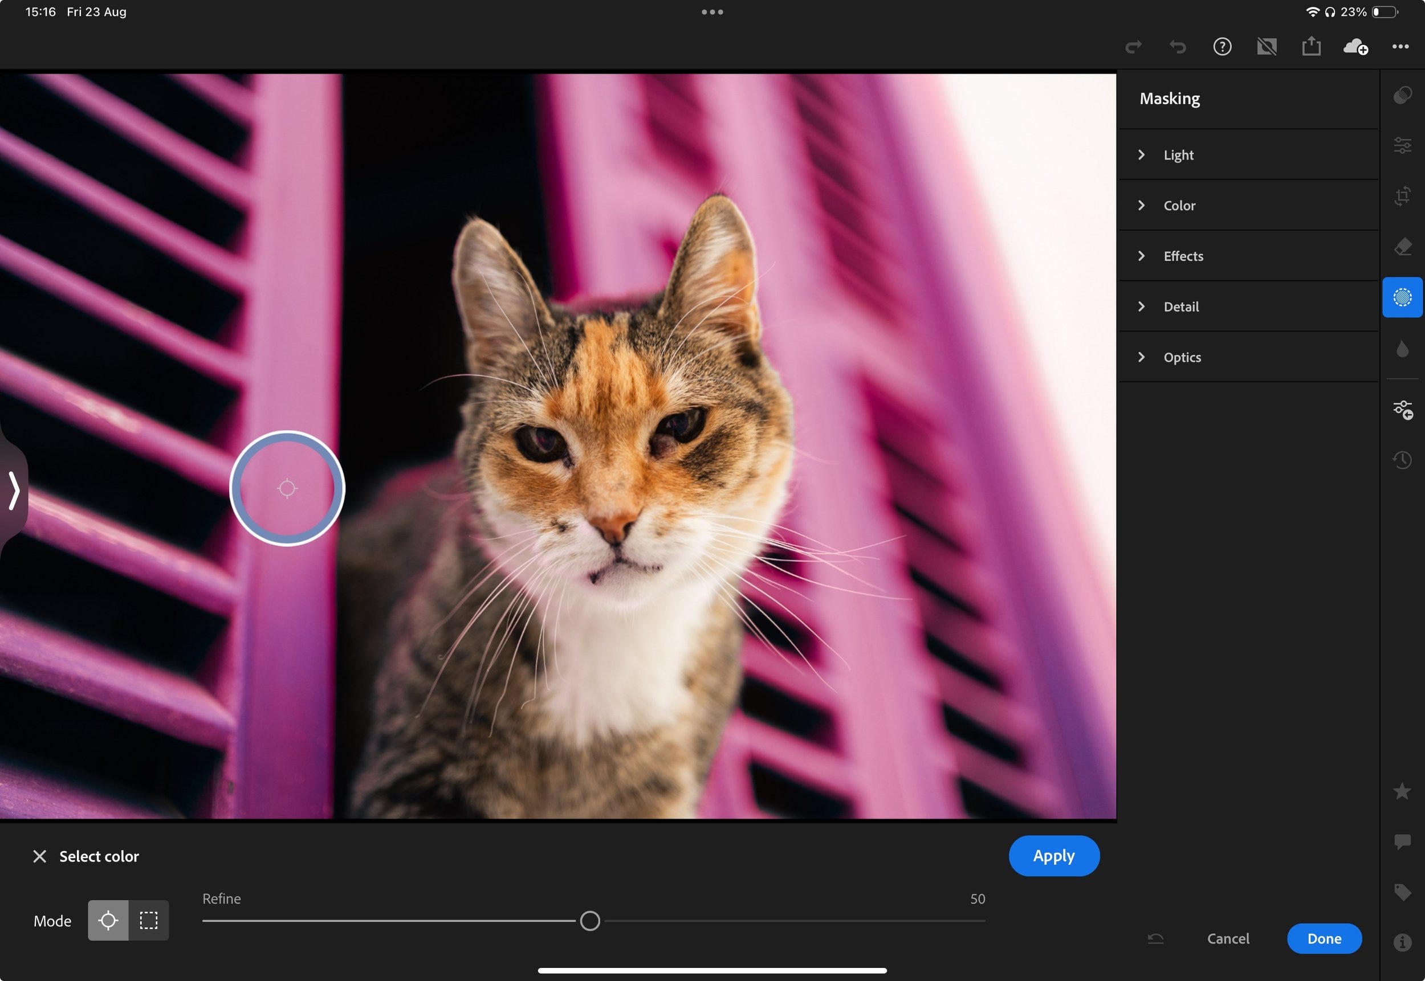This screenshot has width=1425, height=981.
Task: Select the crop and rotate tool
Action: [1402, 196]
